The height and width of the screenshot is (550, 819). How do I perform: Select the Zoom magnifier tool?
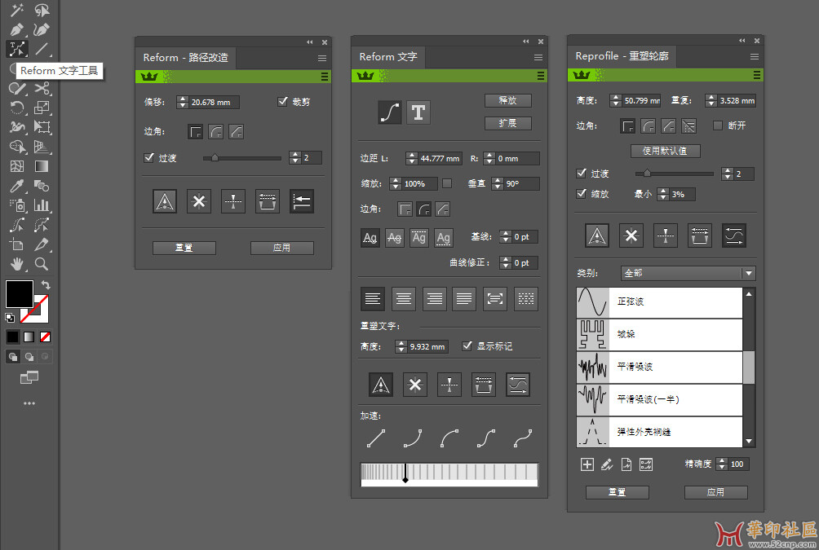pyautogui.click(x=42, y=264)
